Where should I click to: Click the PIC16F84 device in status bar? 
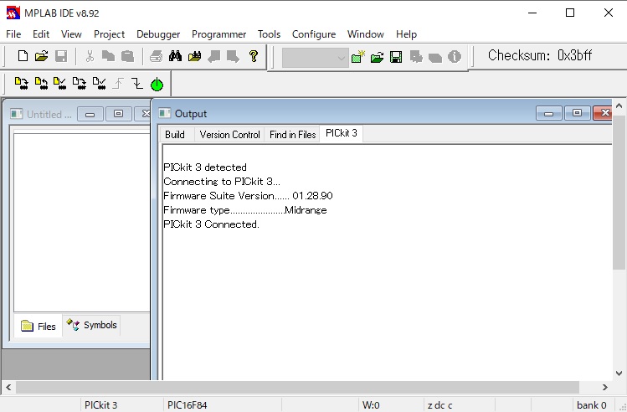188,405
